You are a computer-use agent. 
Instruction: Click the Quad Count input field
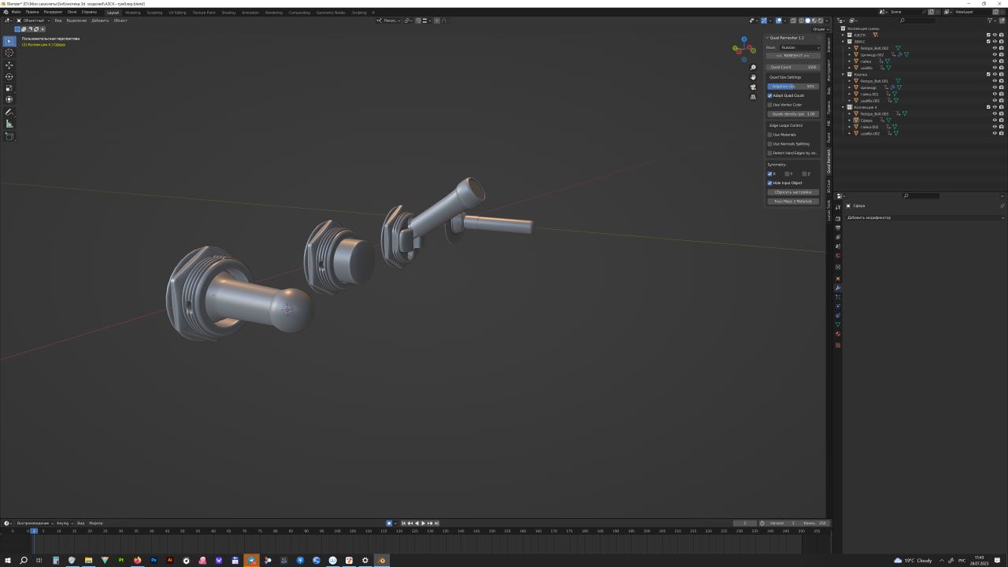pyautogui.click(x=793, y=67)
